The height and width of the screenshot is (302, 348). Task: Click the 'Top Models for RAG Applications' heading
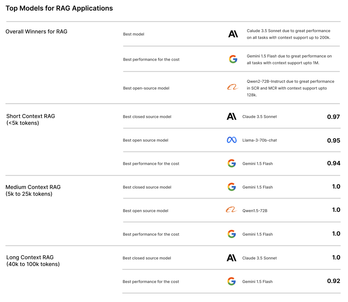tap(59, 8)
